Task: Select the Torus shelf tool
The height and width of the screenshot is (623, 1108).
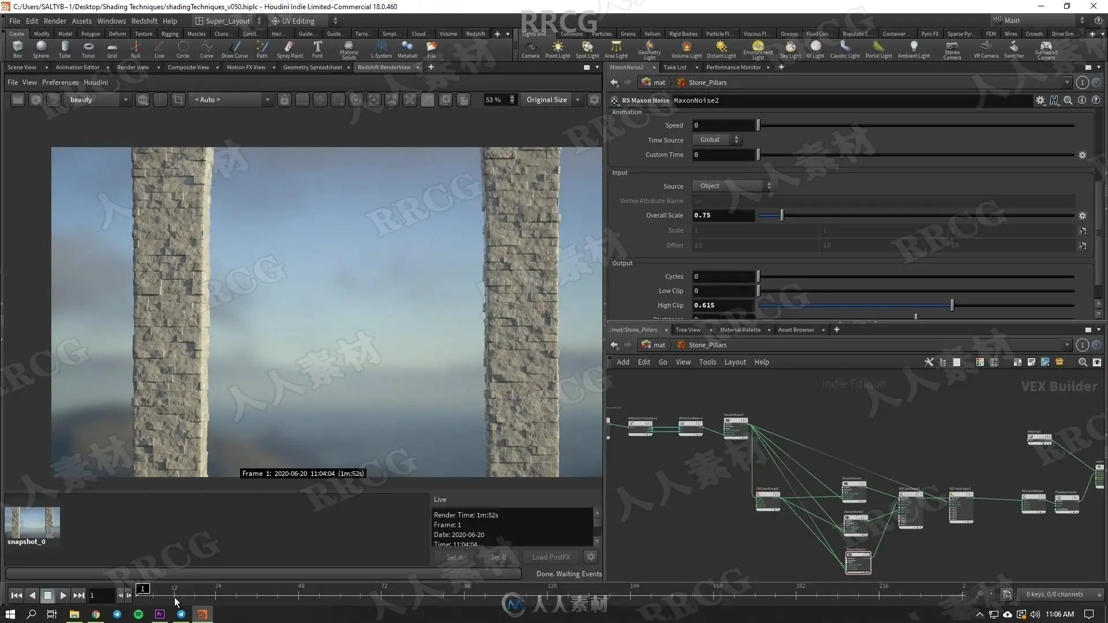Action: pyautogui.click(x=88, y=49)
